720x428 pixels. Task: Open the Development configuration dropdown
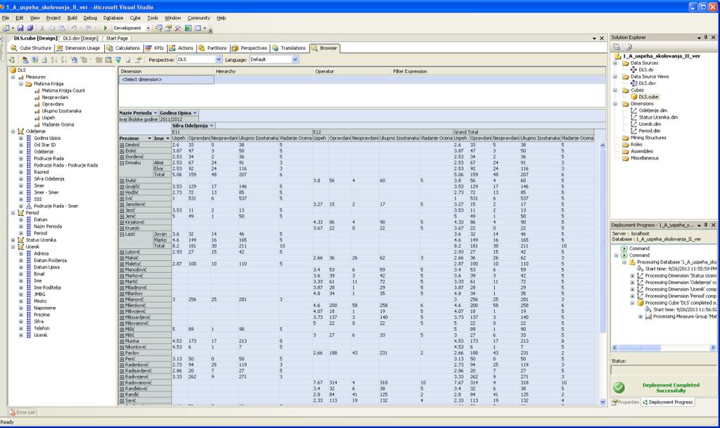(148, 28)
